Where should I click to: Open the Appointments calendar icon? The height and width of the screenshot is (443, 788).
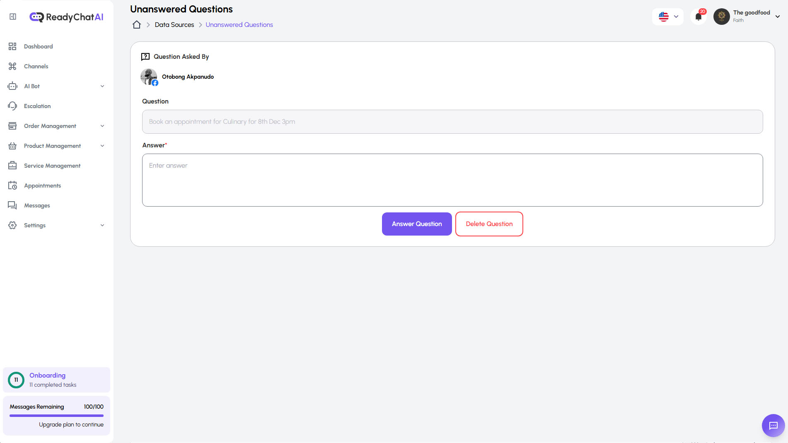pyautogui.click(x=12, y=185)
